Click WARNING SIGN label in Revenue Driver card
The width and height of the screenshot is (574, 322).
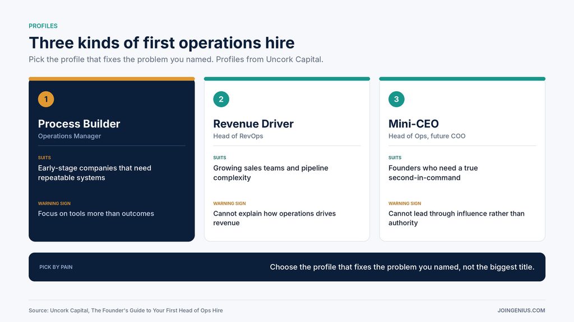tap(229, 203)
